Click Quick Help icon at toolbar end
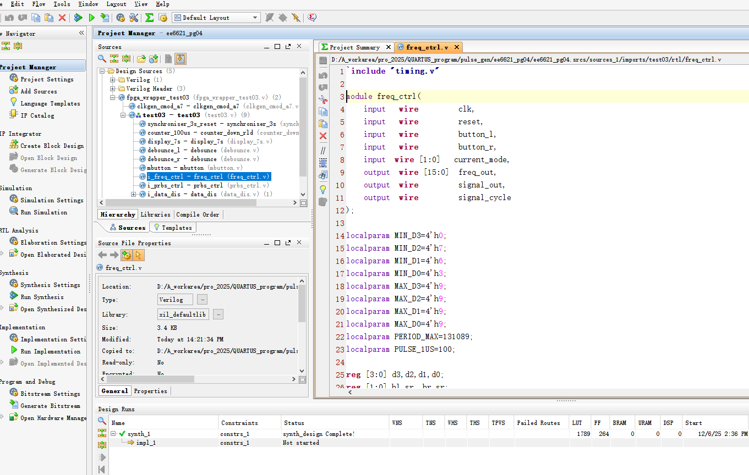 click(x=312, y=18)
